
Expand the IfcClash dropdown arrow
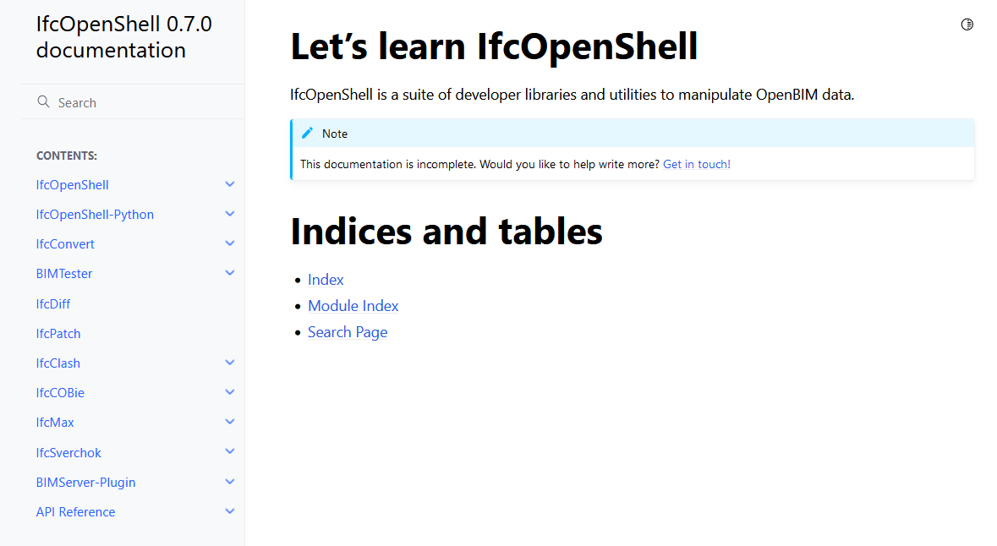coord(229,363)
